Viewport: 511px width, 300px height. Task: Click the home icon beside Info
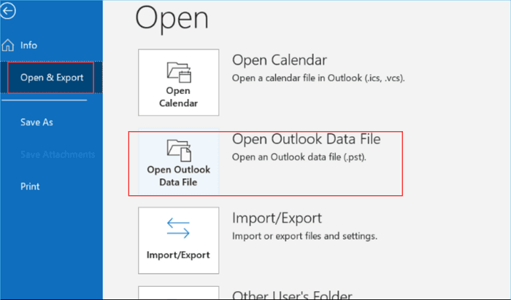[x=8, y=45]
